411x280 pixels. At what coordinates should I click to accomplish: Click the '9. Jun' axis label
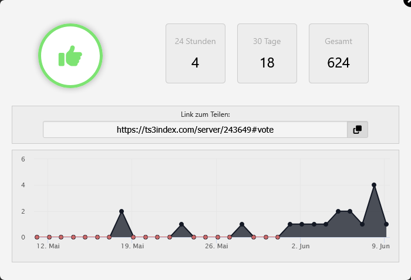point(380,246)
